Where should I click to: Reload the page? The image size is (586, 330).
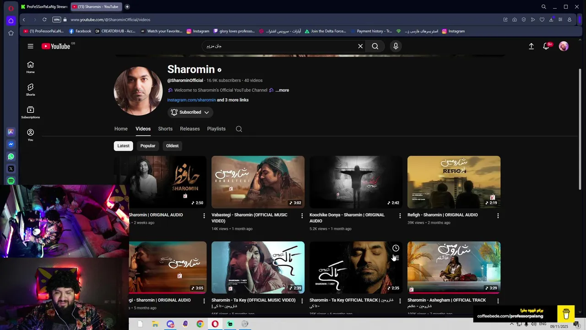pos(44,20)
